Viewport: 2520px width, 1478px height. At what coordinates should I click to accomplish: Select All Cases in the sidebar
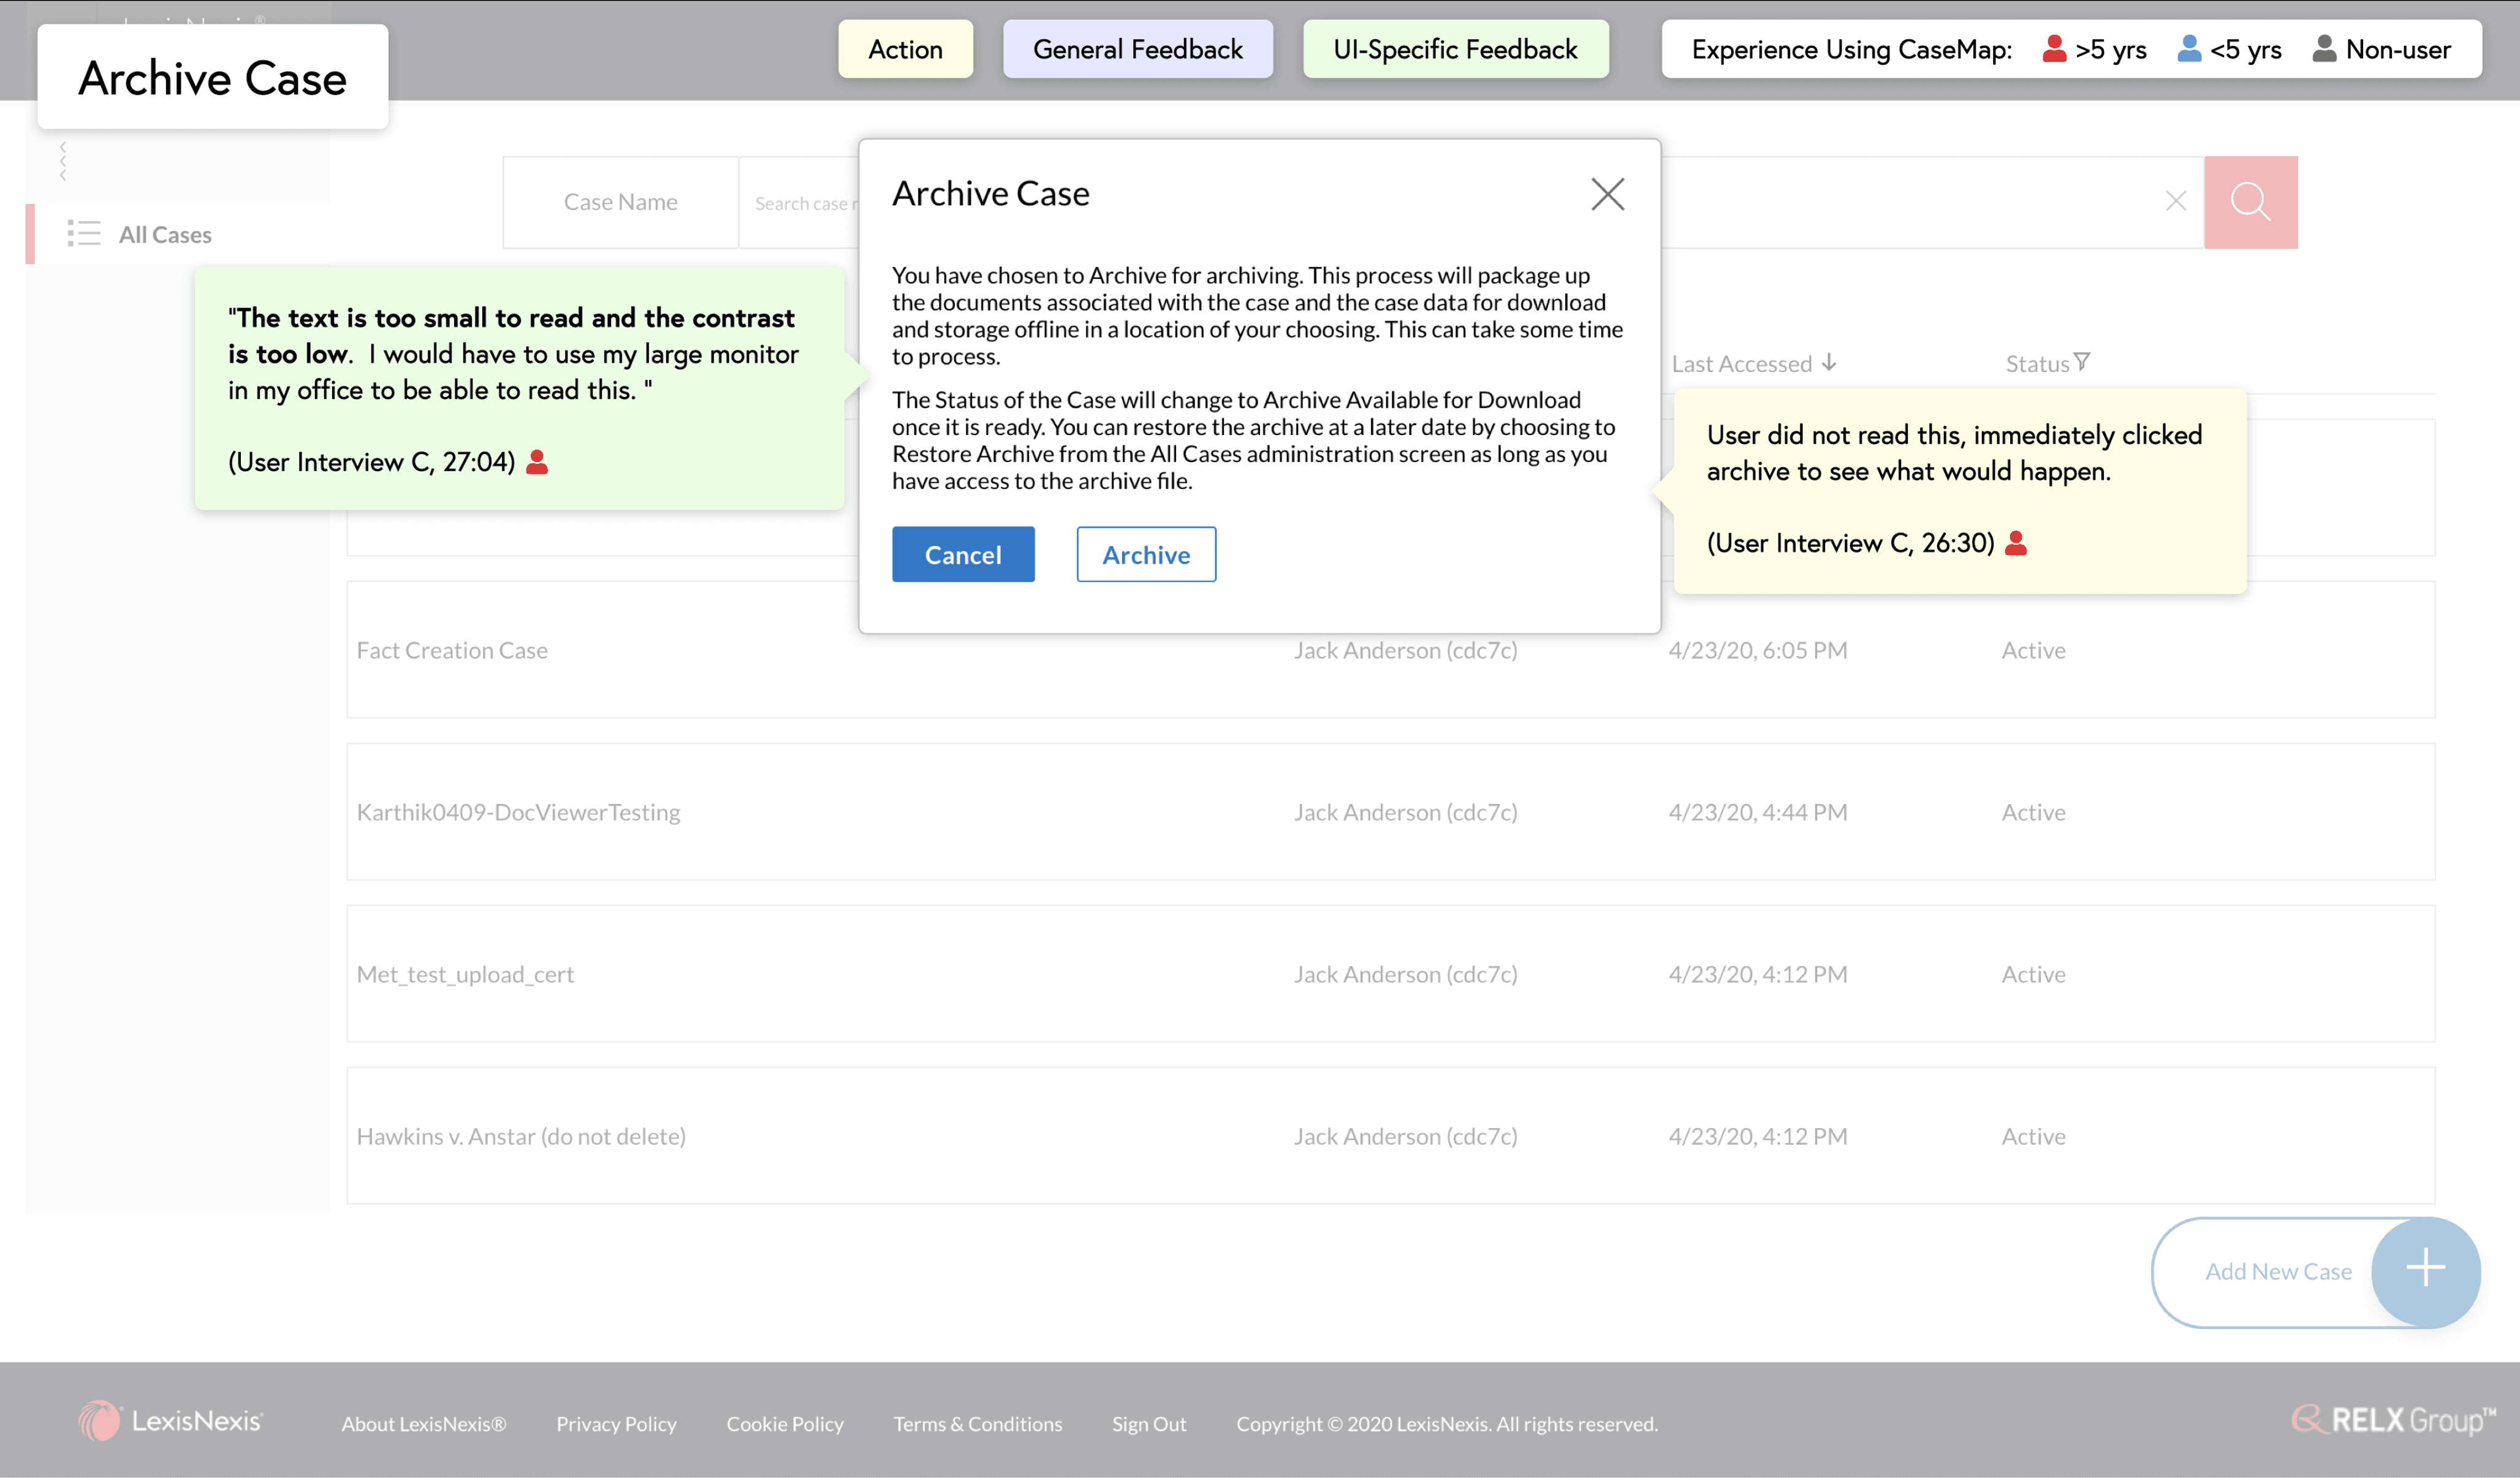pyautogui.click(x=165, y=235)
